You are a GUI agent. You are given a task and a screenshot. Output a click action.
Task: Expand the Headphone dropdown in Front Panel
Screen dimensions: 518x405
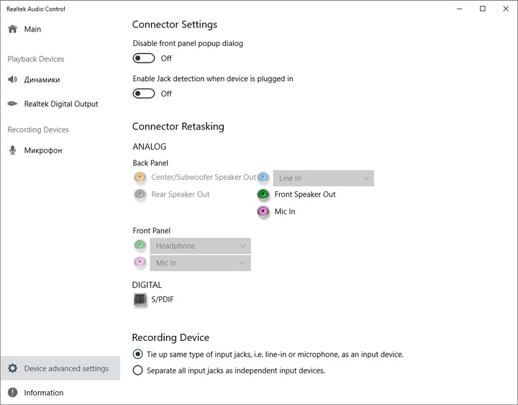200,246
